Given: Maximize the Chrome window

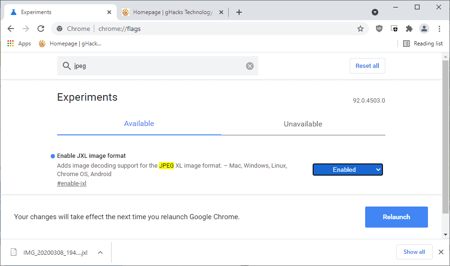Looking at the screenshot, I should [x=417, y=7].
